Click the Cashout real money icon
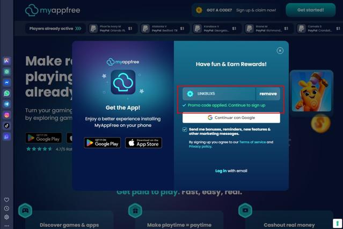The image size is (343, 229). [x=245, y=210]
